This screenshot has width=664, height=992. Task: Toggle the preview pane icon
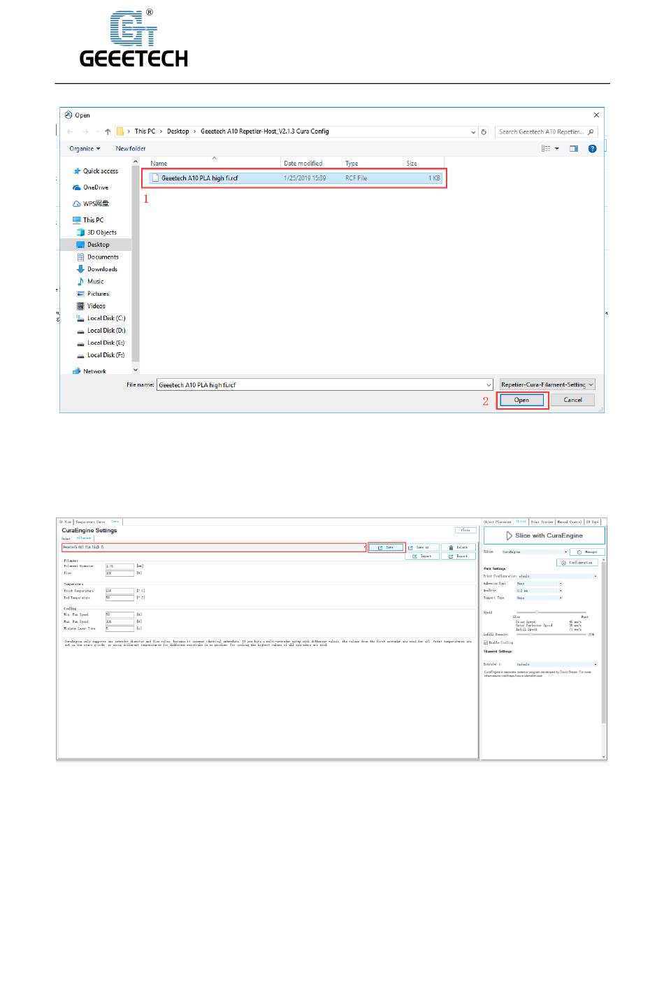click(x=574, y=148)
